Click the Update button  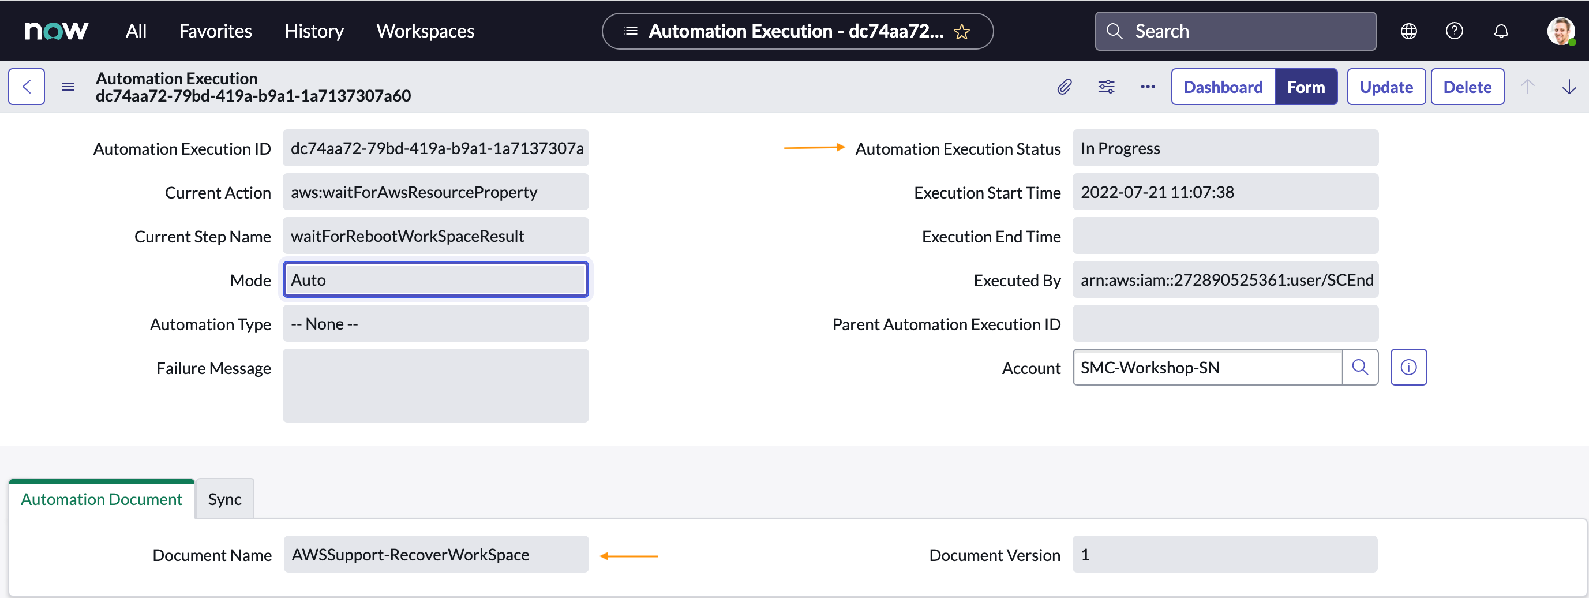tap(1386, 87)
